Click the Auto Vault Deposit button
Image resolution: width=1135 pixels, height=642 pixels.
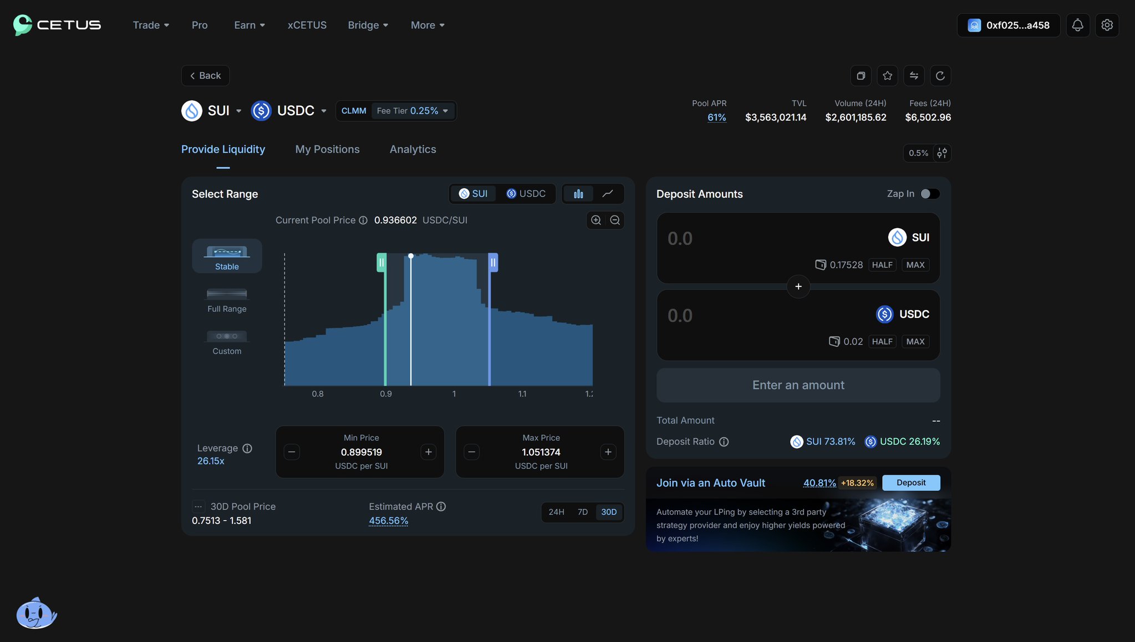[x=910, y=482]
